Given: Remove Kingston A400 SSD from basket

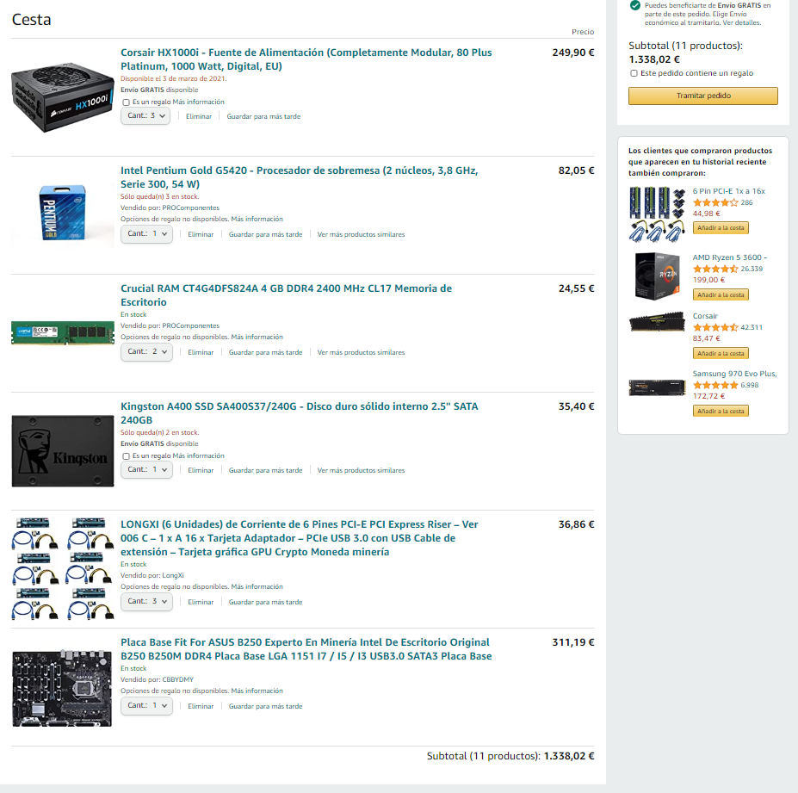Looking at the screenshot, I should click(x=201, y=470).
